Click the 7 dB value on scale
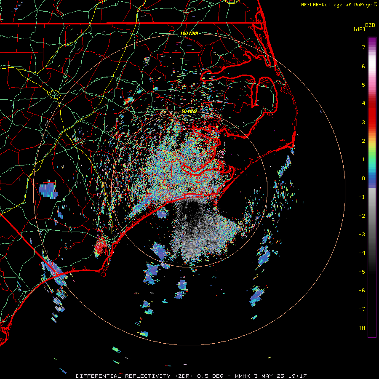 [363, 47]
